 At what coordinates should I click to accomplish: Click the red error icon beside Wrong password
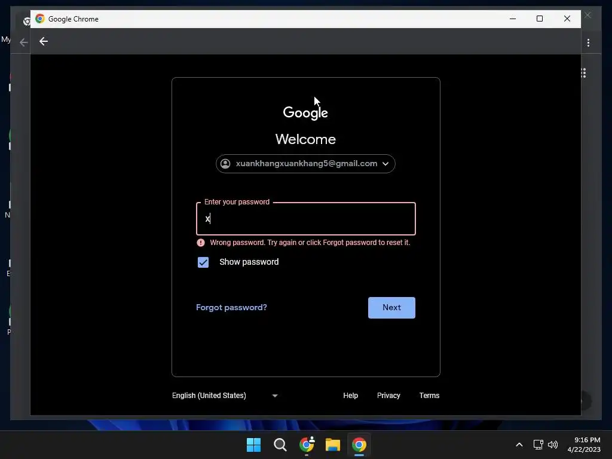(x=201, y=243)
